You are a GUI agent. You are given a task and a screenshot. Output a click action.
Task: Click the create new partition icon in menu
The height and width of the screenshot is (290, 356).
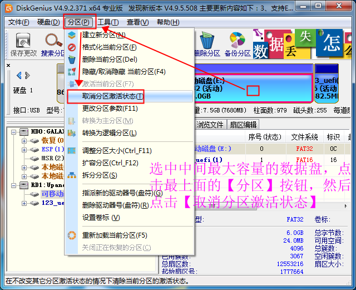(72, 35)
